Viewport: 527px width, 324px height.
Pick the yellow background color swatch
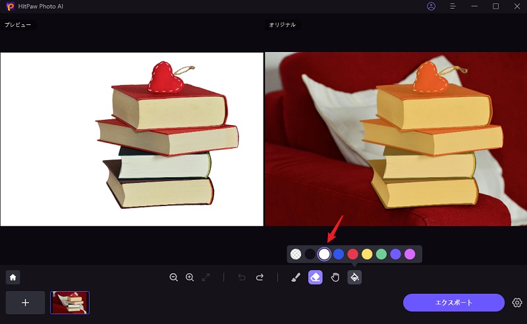pos(367,254)
